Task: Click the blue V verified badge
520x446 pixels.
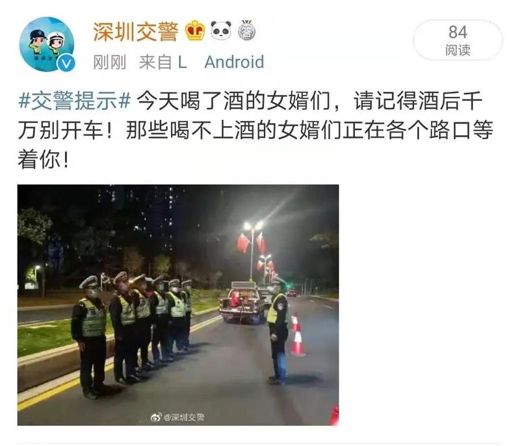Action: point(66,63)
